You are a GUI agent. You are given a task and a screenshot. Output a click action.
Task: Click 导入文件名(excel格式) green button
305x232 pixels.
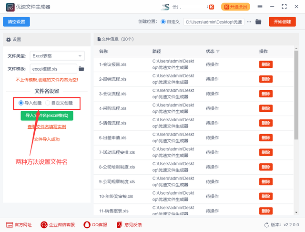pos(47,116)
